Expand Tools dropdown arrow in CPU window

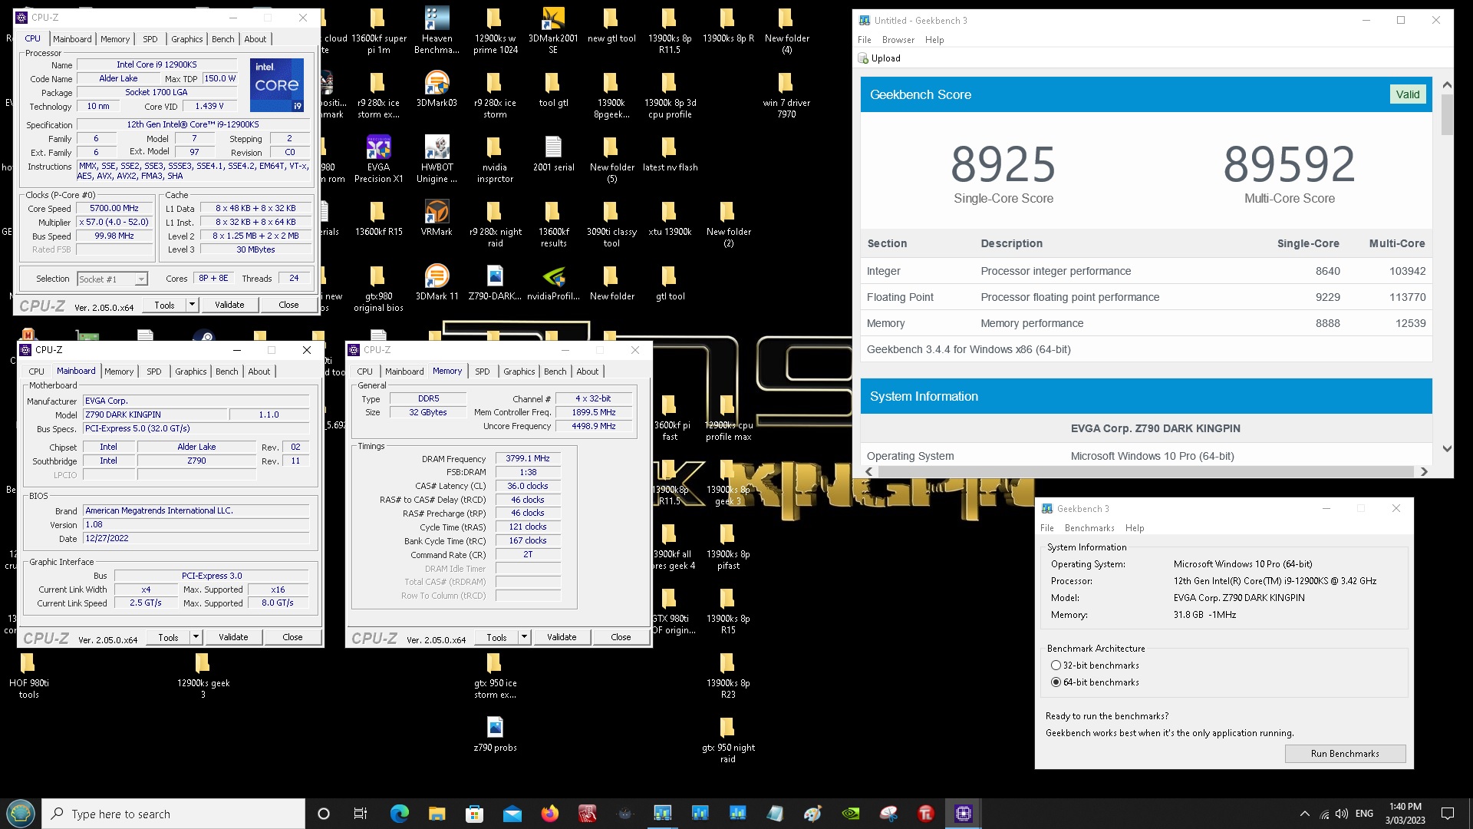click(192, 305)
